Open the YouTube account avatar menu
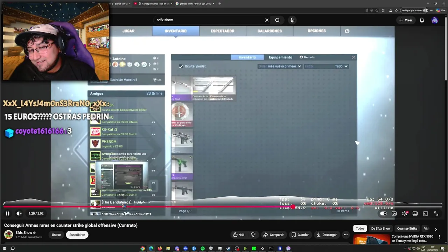This screenshot has width=448, height=252. coord(435,20)
